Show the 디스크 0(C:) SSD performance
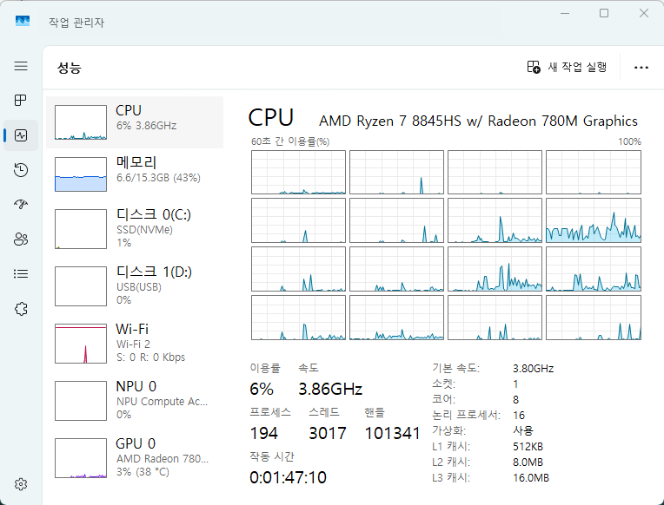664x505 pixels. click(135, 227)
